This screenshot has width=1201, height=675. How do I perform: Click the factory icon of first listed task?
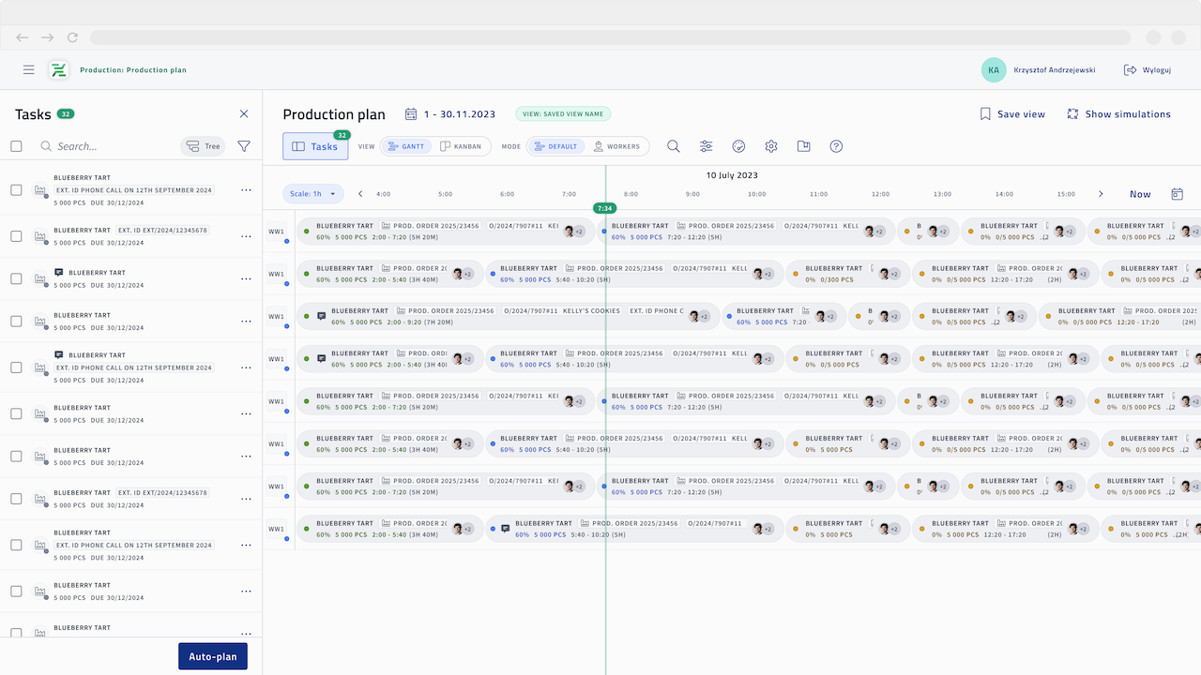(40, 190)
